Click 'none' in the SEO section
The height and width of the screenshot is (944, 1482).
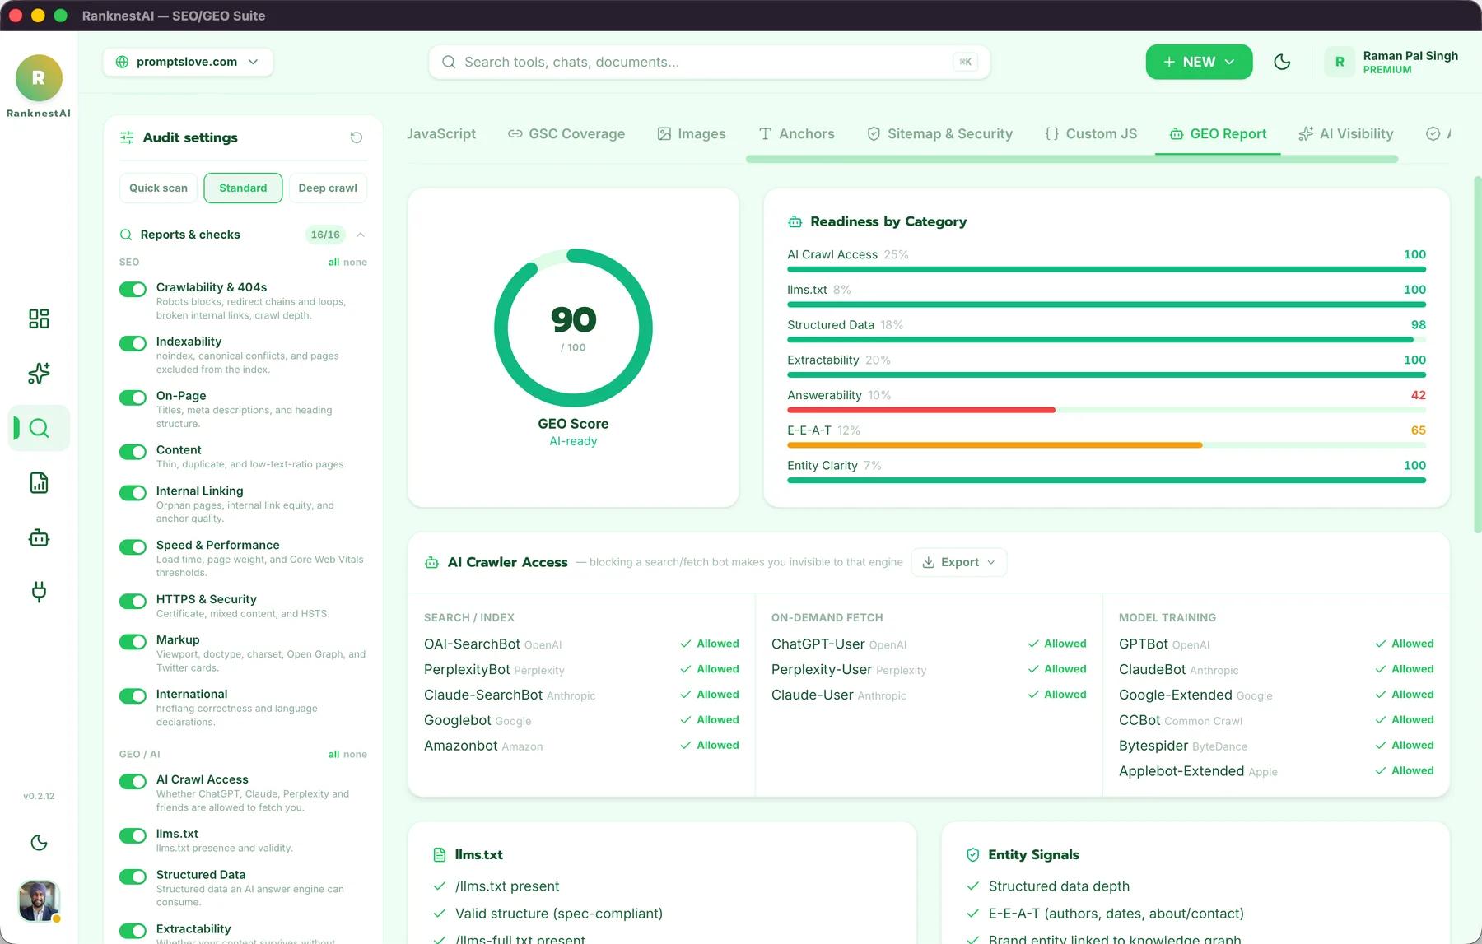(355, 263)
